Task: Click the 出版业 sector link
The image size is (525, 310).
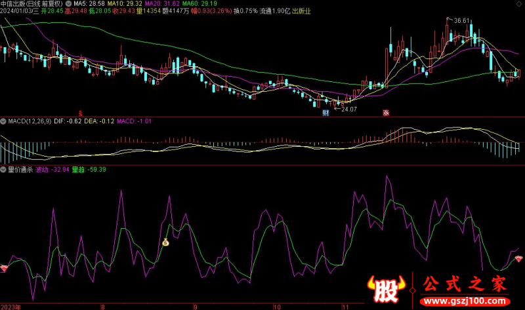Action: click(301, 11)
